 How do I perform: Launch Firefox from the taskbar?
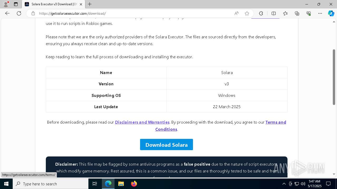point(134,184)
